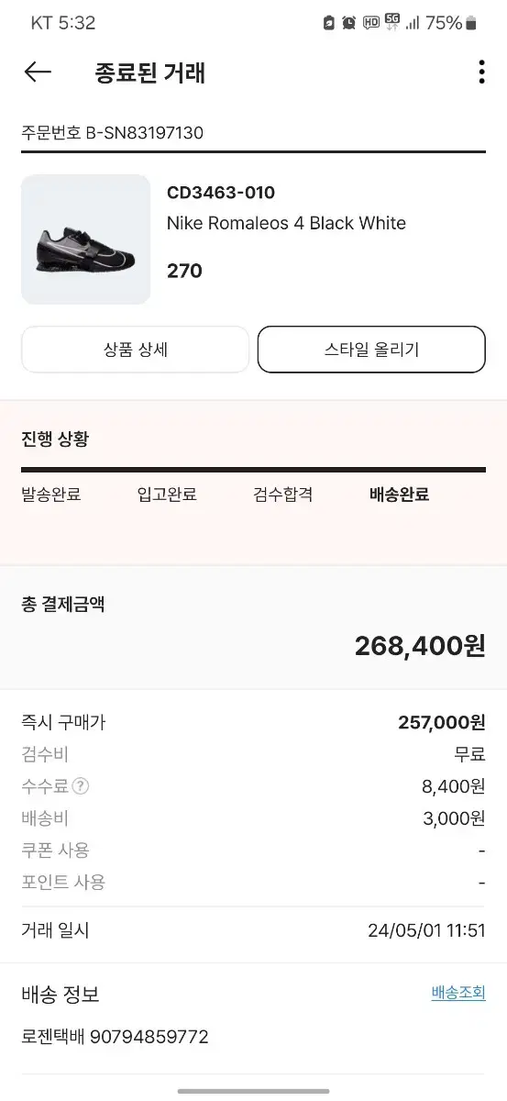Tap the alarm clock status icon
This screenshot has height=1101, width=507.
coord(348,23)
